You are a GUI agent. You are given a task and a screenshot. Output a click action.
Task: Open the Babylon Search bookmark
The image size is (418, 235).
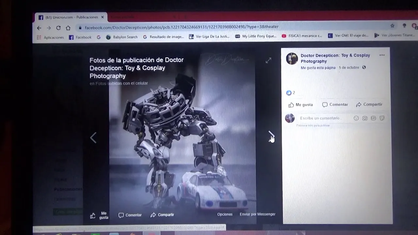[x=122, y=37]
